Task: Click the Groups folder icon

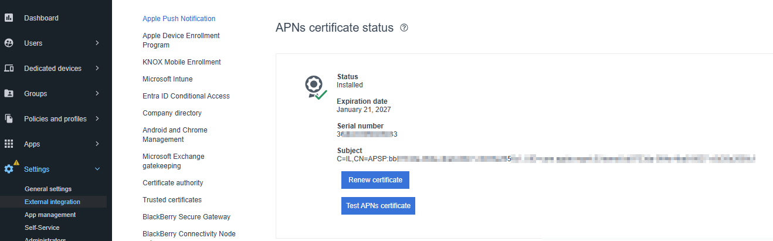Action: (x=9, y=93)
